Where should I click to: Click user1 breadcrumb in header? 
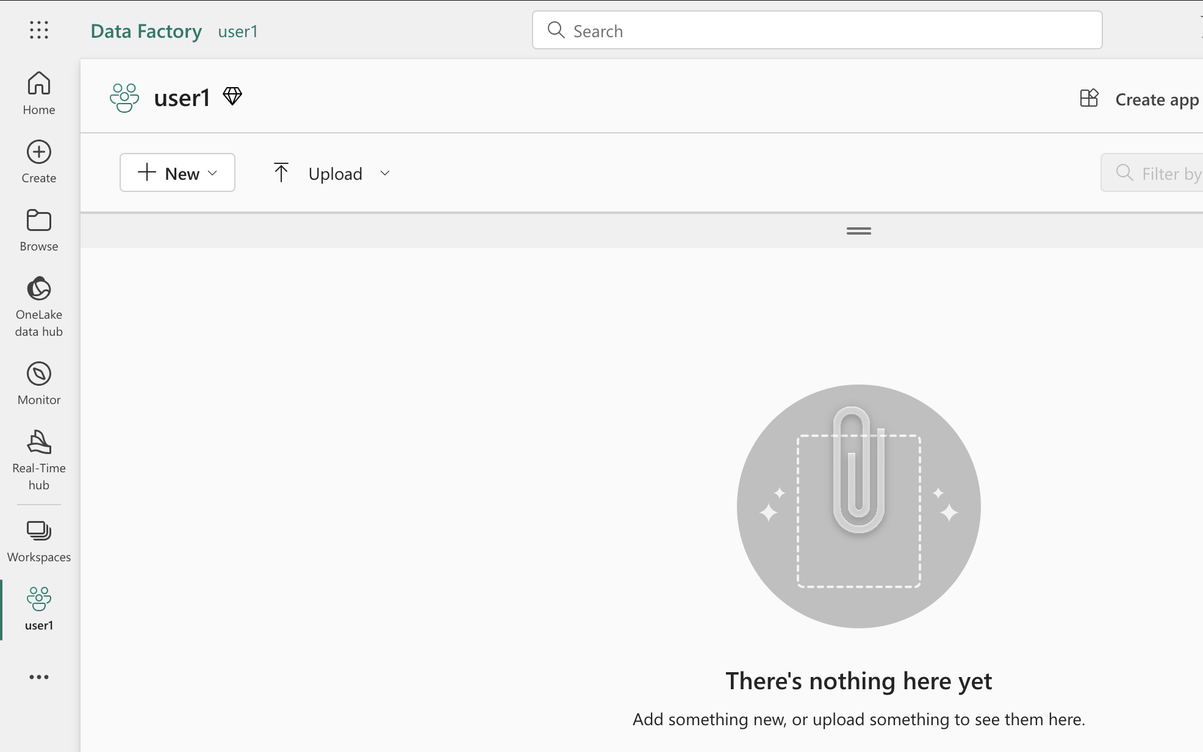pyautogui.click(x=238, y=31)
